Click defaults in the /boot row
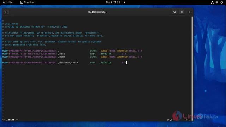Viewport: 226px width, 127px height. (x=106, y=54)
